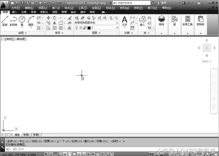Switch to the Annotate (注释) ribbon tab

pos(24,12)
